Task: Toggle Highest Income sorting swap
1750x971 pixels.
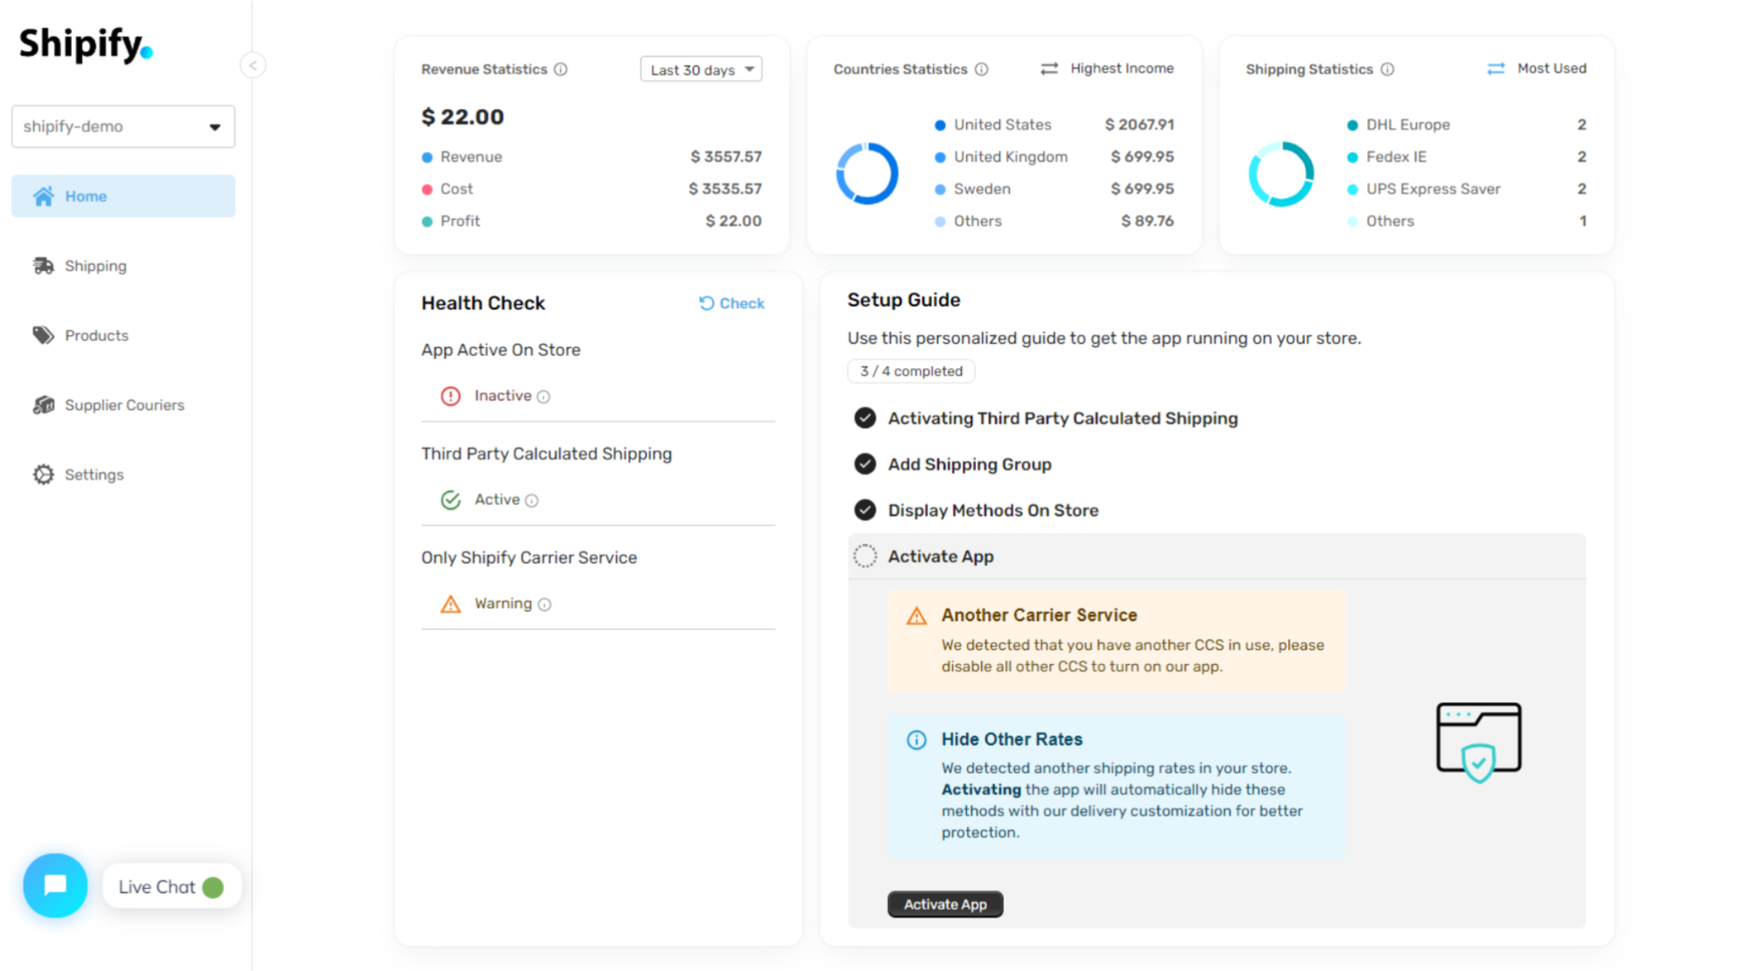Action: [1049, 68]
